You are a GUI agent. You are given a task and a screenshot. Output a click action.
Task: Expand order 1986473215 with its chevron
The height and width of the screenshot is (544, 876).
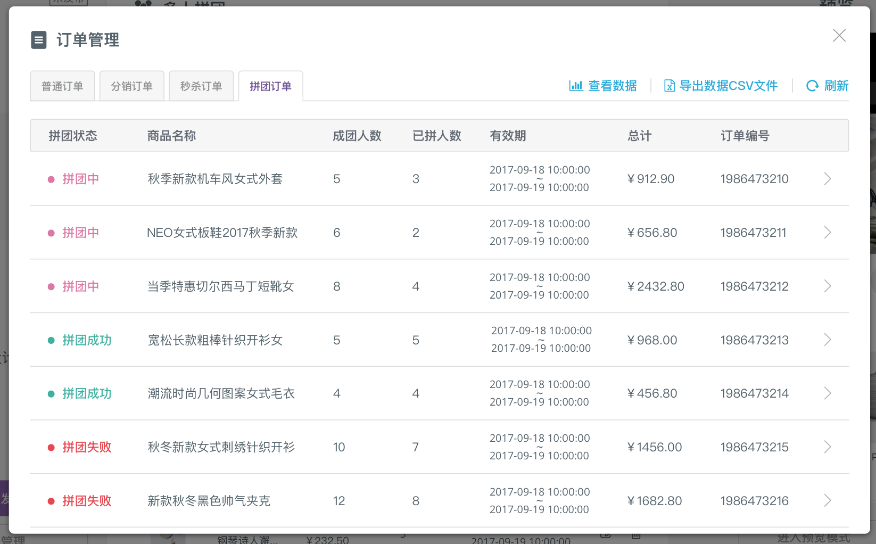pyautogui.click(x=828, y=447)
